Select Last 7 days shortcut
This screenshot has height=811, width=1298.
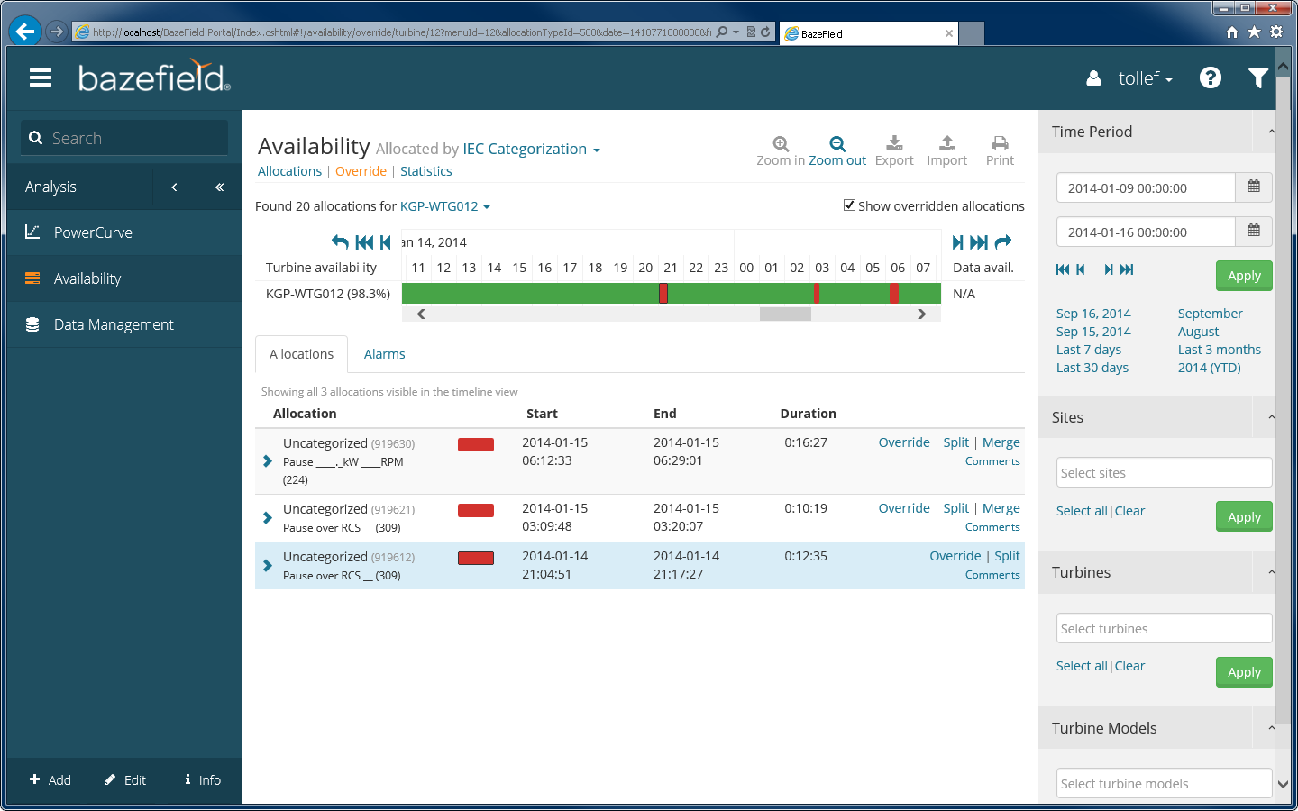click(1089, 350)
